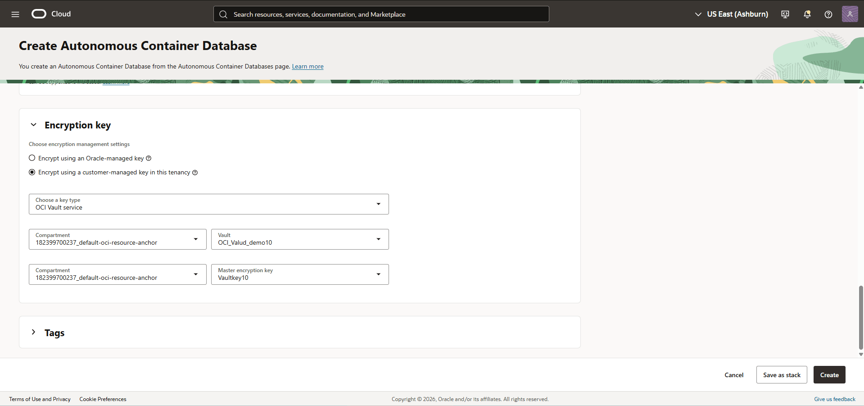
Task: Open the hamburger navigation menu
Action: pyautogui.click(x=15, y=14)
